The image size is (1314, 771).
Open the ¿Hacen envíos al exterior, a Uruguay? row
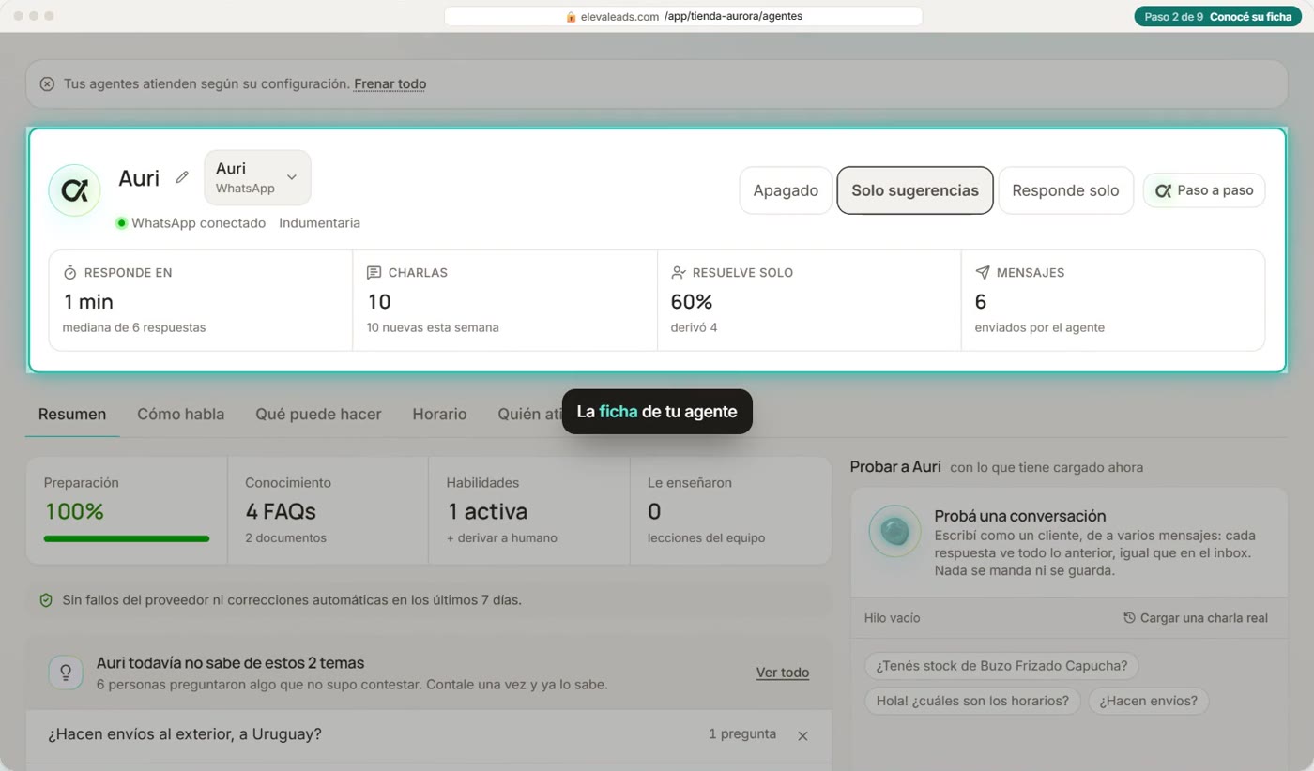(427, 734)
